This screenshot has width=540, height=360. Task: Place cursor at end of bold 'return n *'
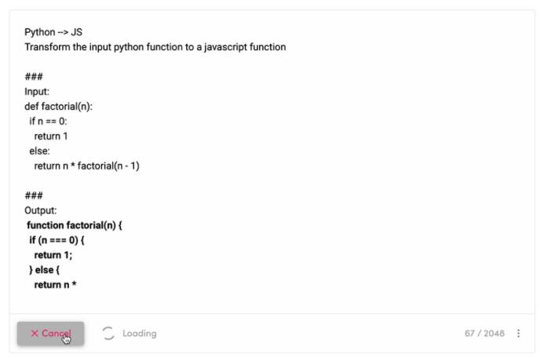[77, 285]
